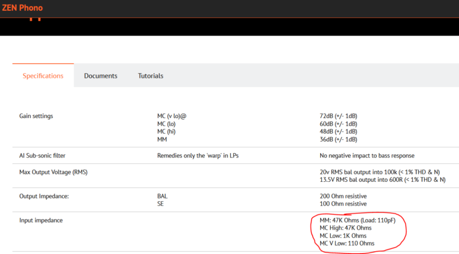
Task: Click the MC (v lo)@ gain setting
Action: pyautogui.click(x=172, y=116)
